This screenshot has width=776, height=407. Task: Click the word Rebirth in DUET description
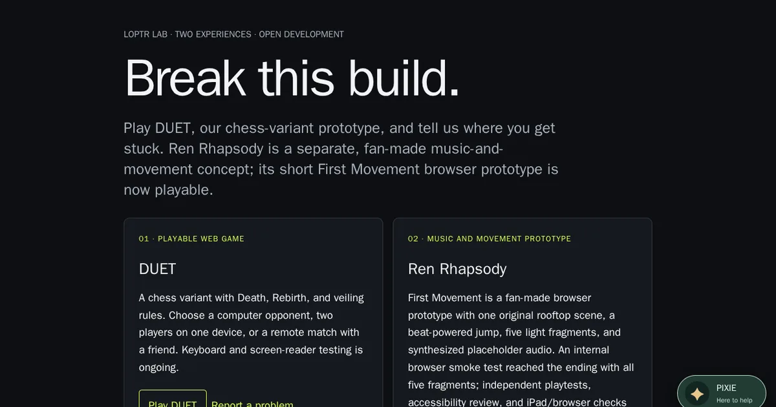[x=290, y=298]
